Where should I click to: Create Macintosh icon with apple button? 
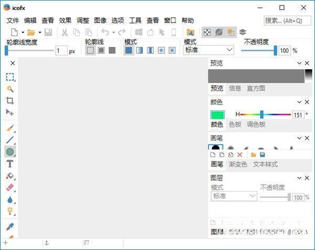point(150,32)
